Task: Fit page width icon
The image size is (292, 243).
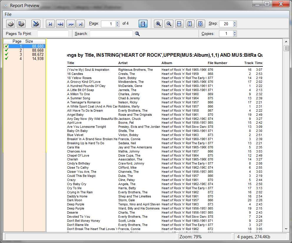Action: (x=179, y=24)
